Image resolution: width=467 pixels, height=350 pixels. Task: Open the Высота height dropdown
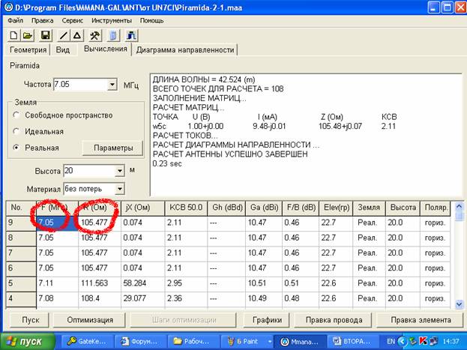(118, 171)
